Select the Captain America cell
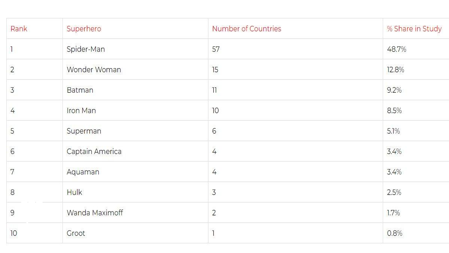Screen dimensions: 449x253 94,151
